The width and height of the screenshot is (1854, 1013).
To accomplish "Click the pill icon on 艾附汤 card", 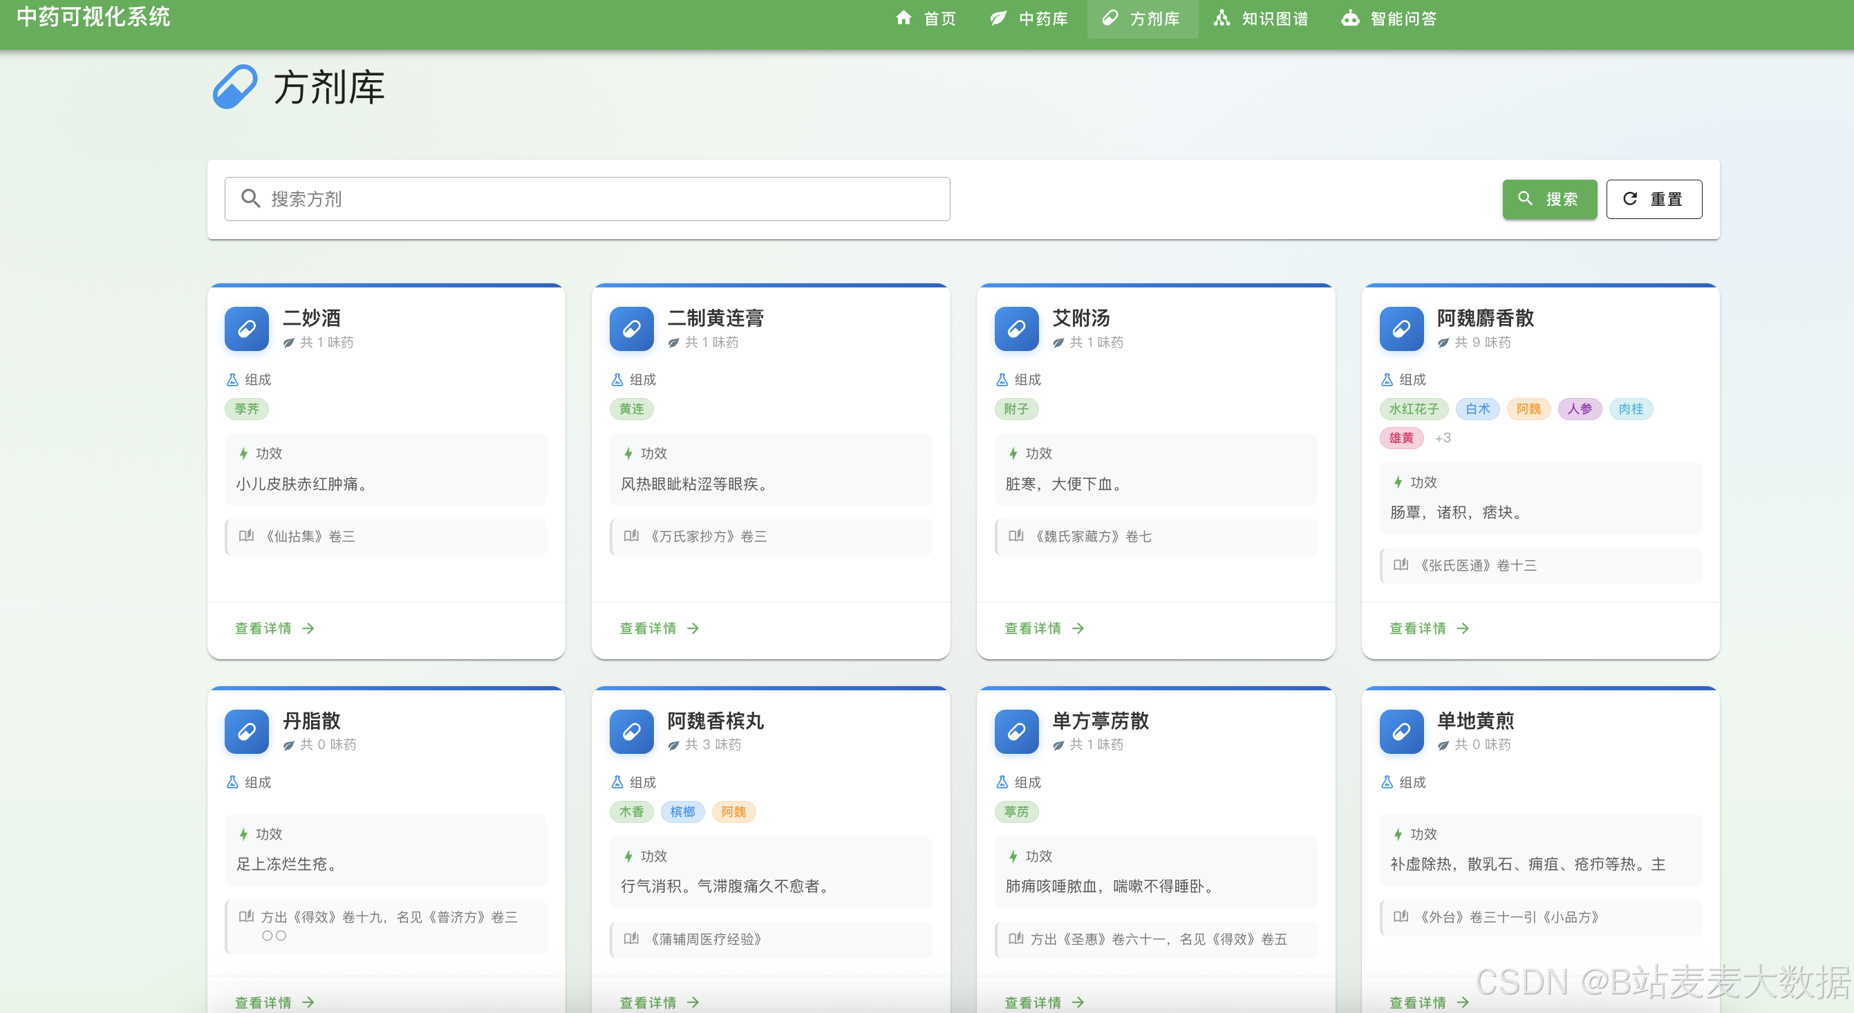I will 1016,329.
